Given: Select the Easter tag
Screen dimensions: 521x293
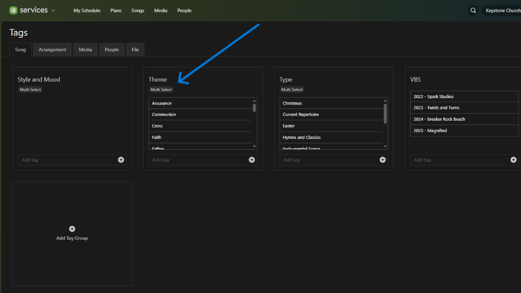Looking at the screenshot, I should point(331,126).
